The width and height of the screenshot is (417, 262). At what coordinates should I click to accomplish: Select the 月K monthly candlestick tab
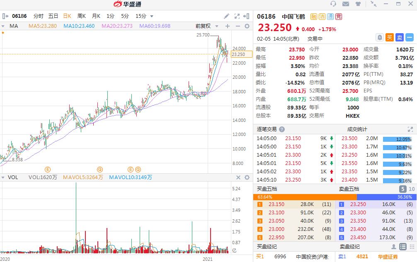[x=96, y=16]
